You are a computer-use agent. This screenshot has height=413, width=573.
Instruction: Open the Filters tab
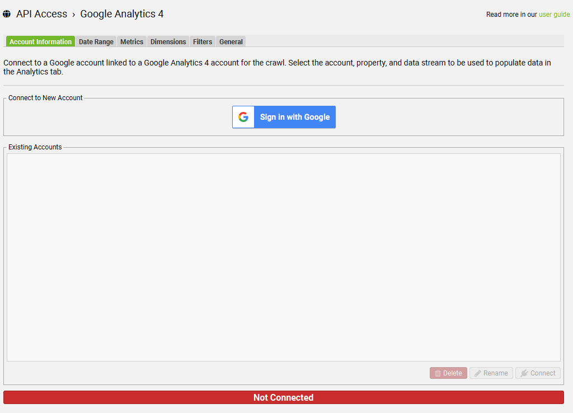coord(203,41)
